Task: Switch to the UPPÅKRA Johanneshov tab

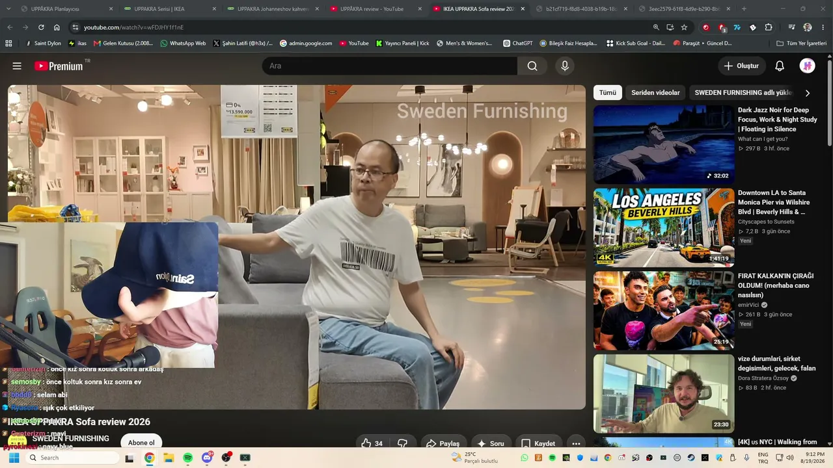Action: click(x=273, y=9)
